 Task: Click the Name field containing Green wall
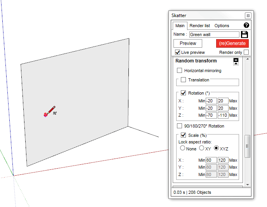[x=214, y=34]
